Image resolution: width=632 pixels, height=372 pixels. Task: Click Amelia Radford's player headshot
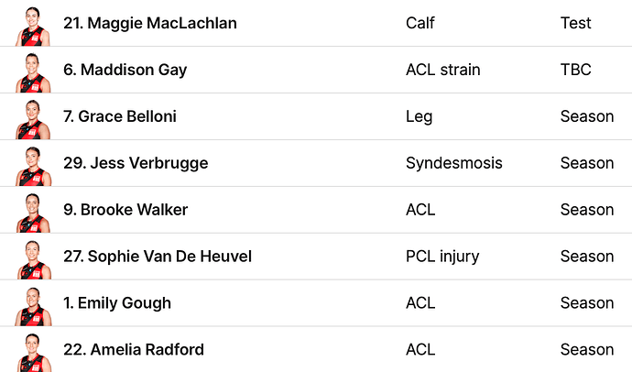(x=32, y=352)
